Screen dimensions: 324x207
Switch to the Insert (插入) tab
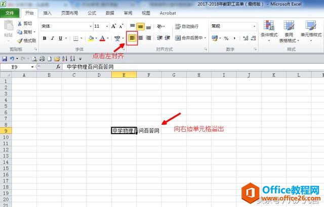coord(47,14)
